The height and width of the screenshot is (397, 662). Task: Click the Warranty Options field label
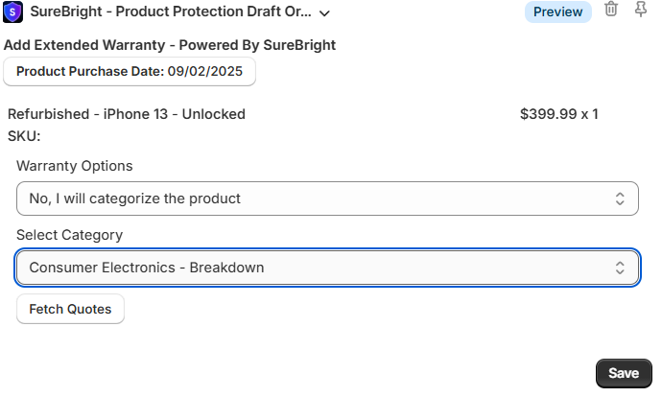[75, 166]
